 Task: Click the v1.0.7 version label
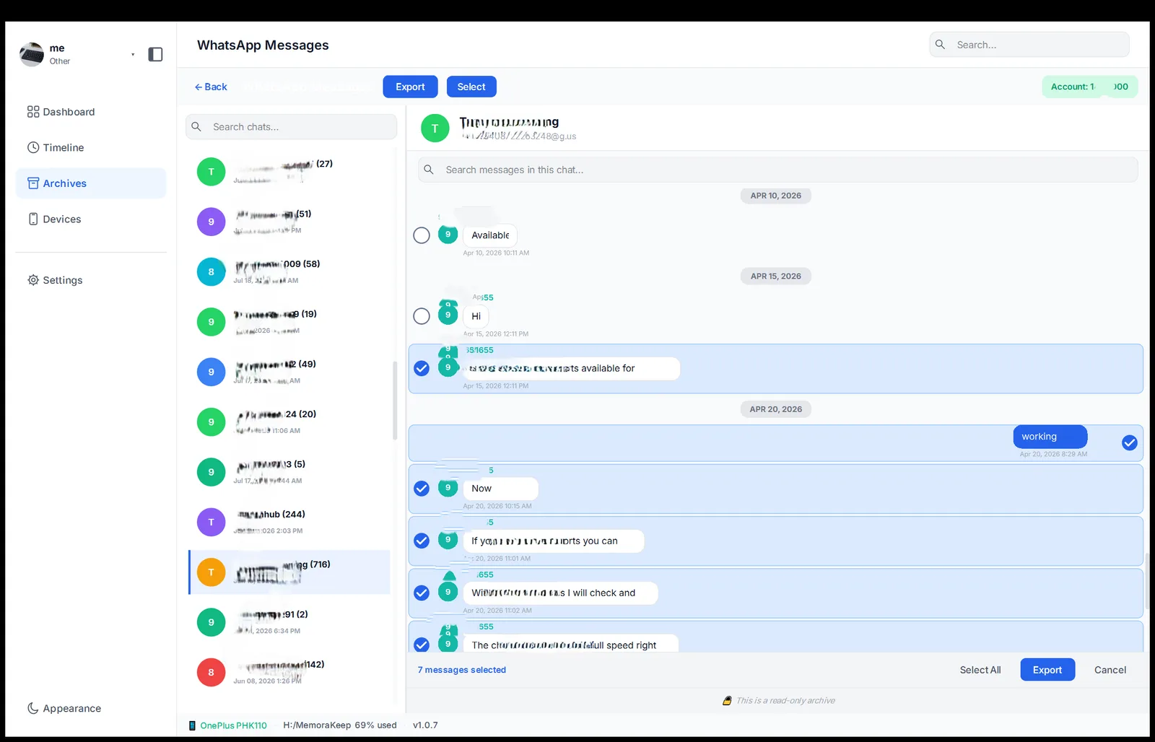425,725
